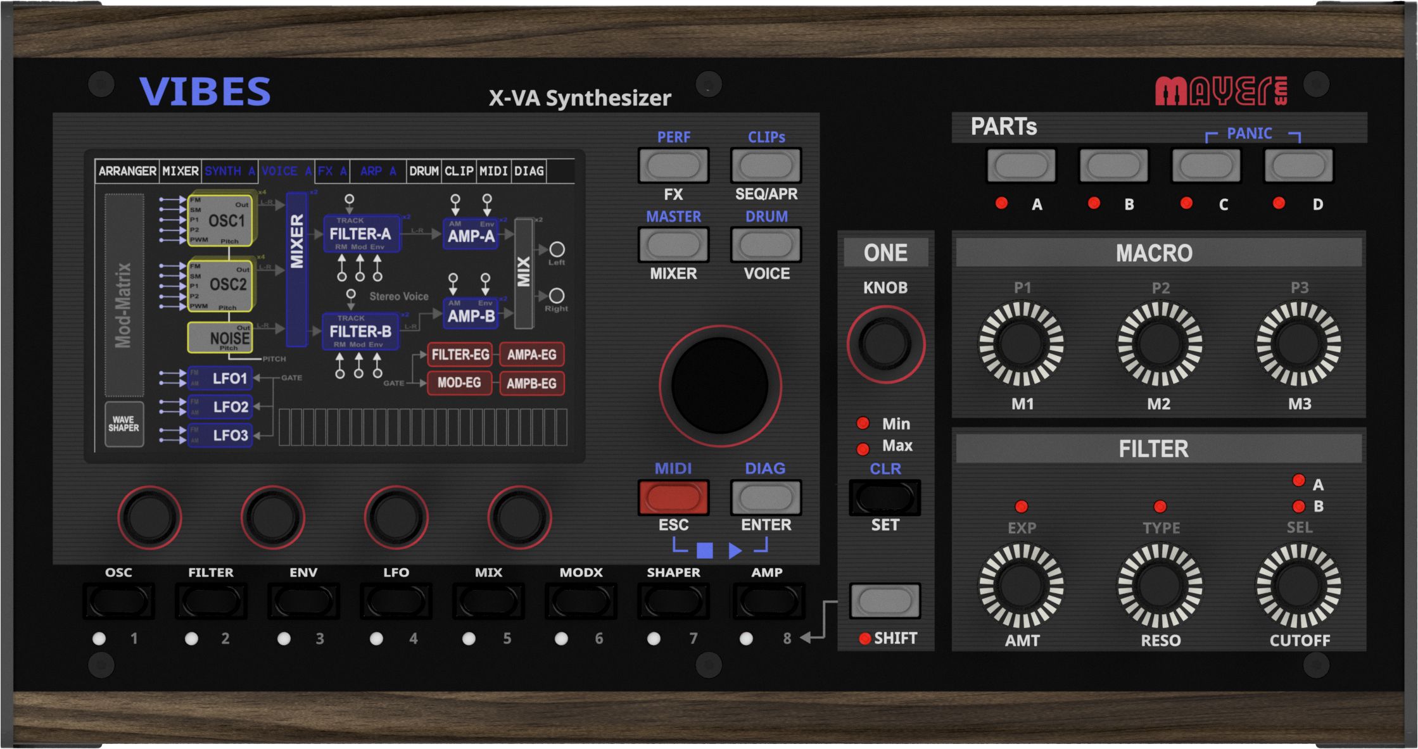1418x749 pixels.
Task: Click the MOD-EG envelope block
Action: [x=459, y=383]
